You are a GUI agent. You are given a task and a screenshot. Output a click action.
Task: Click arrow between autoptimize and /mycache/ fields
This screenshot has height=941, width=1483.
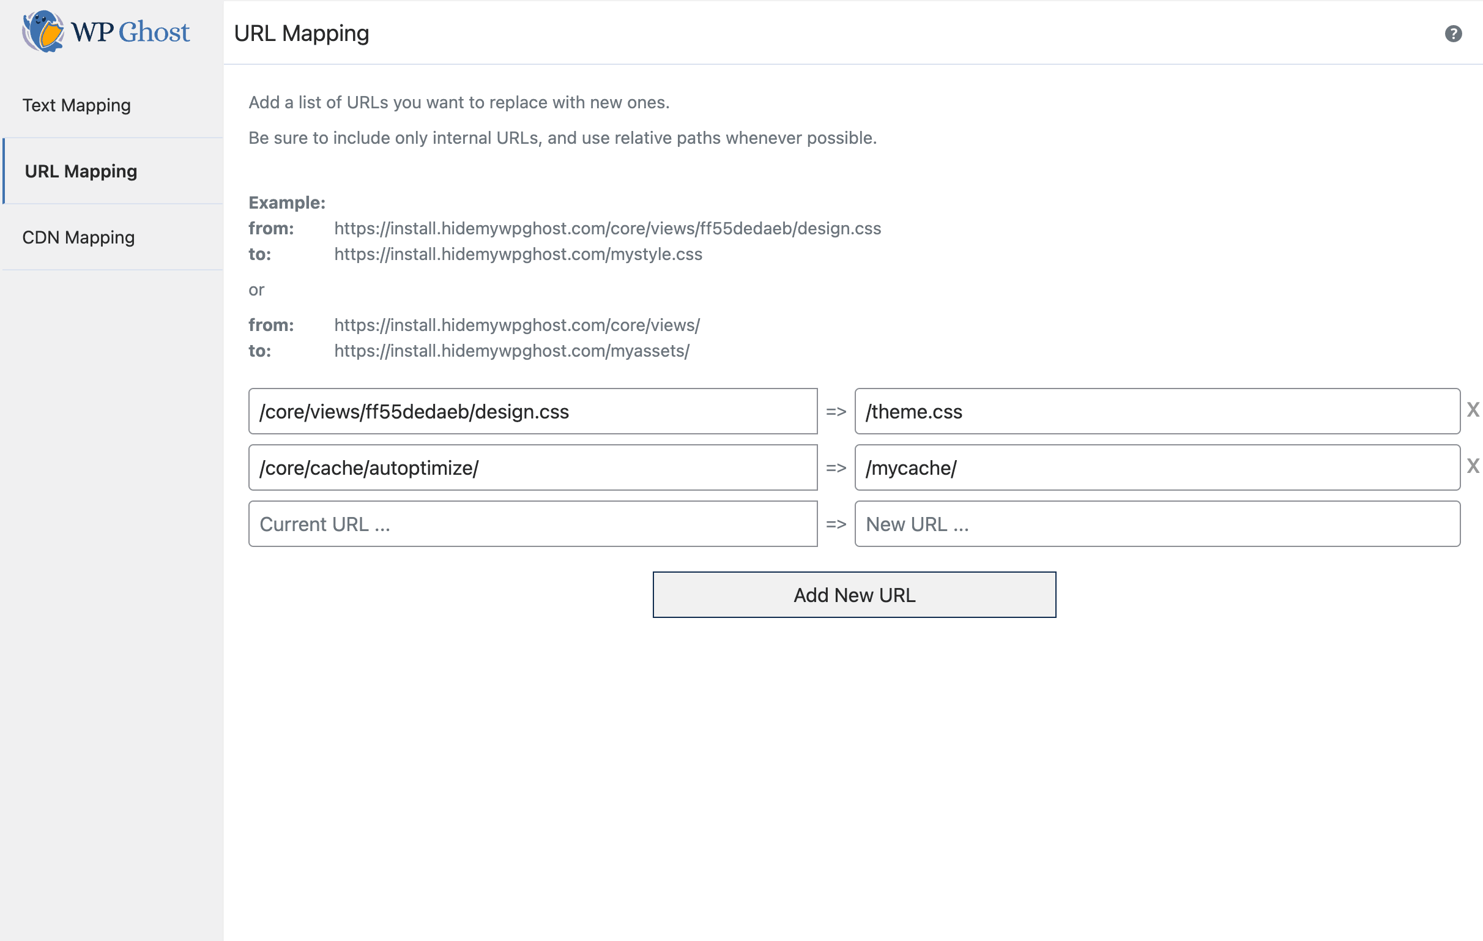click(x=836, y=468)
